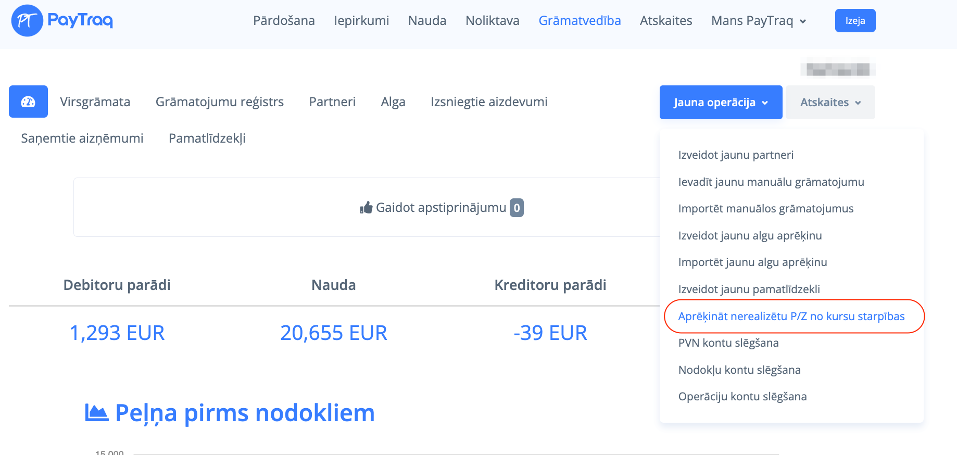Choose PVN kontu slēgšana option
Image resolution: width=957 pixels, height=455 pixels.
click(x=728, y=343)
